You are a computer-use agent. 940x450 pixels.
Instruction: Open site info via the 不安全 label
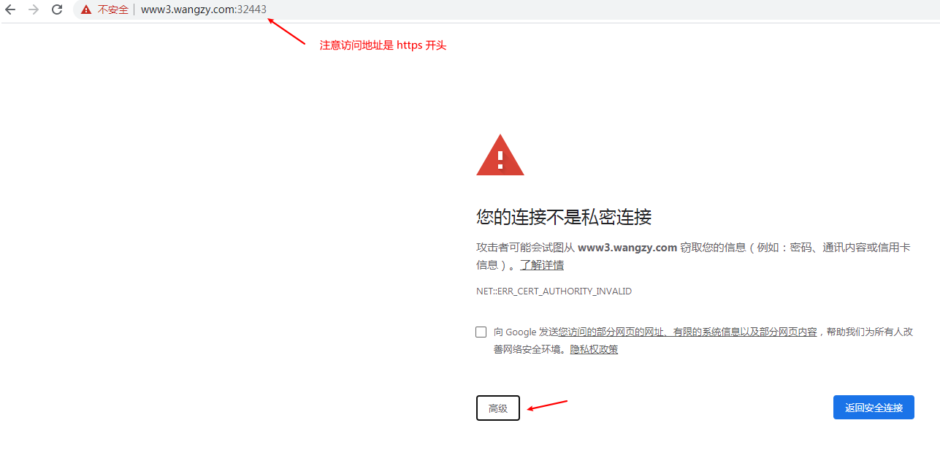(x=112, y=9)
